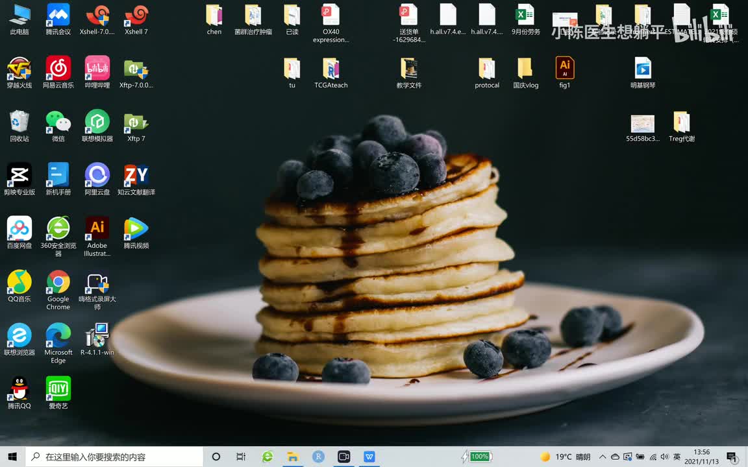
Task: Launch the Microsoft Edge desktop shortcut
Action: [58, 343]
